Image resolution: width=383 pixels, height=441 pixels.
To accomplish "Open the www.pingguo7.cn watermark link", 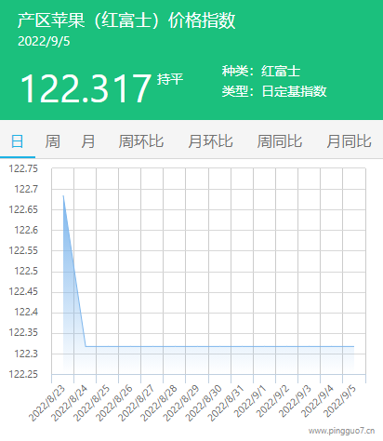I will [x=342, y=431].
